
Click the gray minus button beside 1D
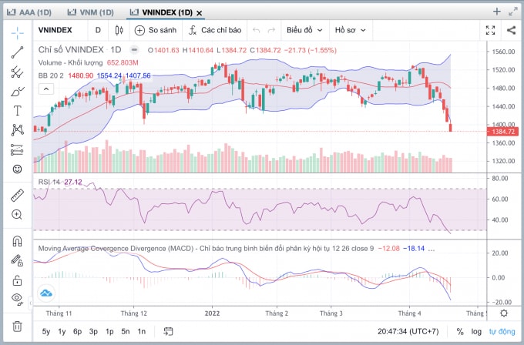pos(134,50)
